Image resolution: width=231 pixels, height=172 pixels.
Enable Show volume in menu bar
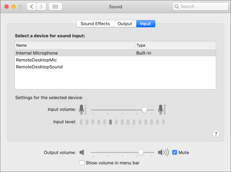coord(82,163)
